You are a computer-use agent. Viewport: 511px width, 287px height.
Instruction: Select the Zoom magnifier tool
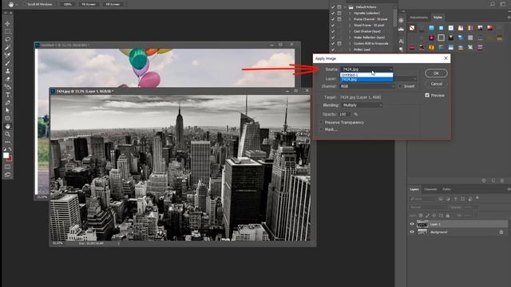(x=7, y=134)
